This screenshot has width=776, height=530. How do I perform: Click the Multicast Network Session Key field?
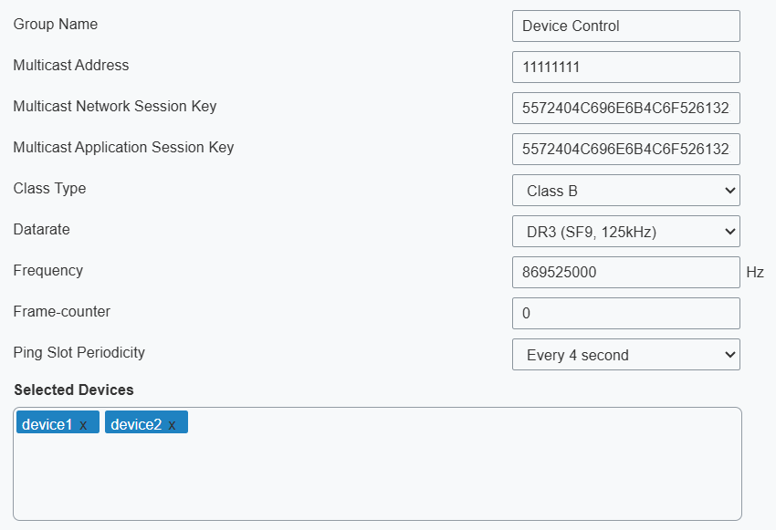coord(625,109)
